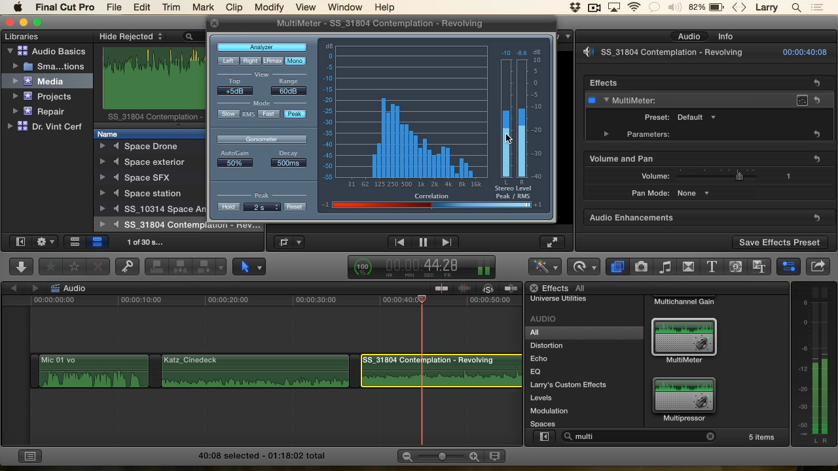
Task: Open the Music and Sound browser
Action: coord(665,267)
